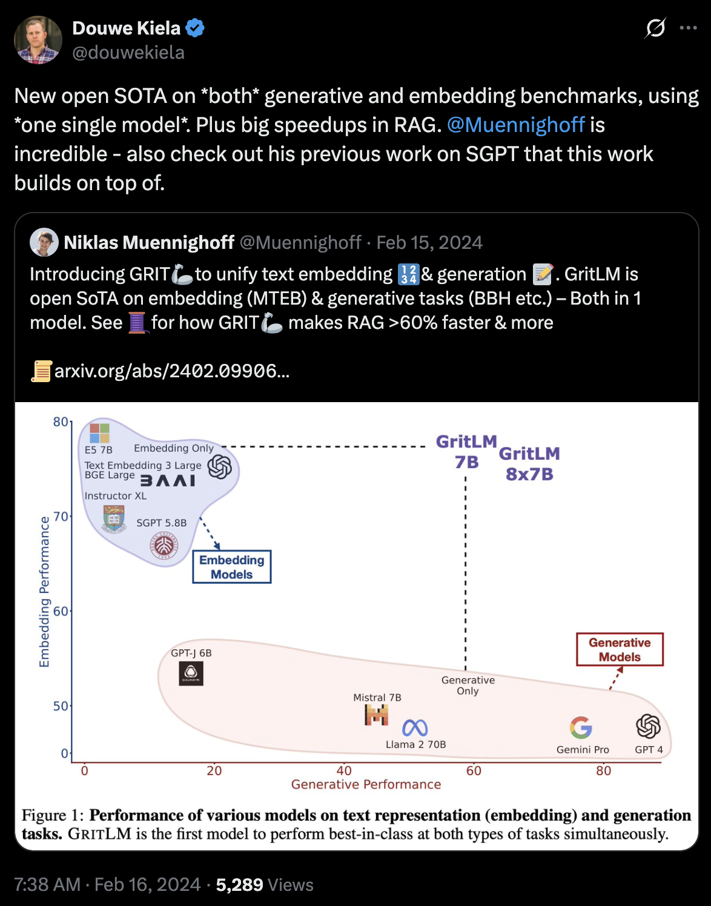Click the Niklas Muennighoff author name

tap(149, 243)
